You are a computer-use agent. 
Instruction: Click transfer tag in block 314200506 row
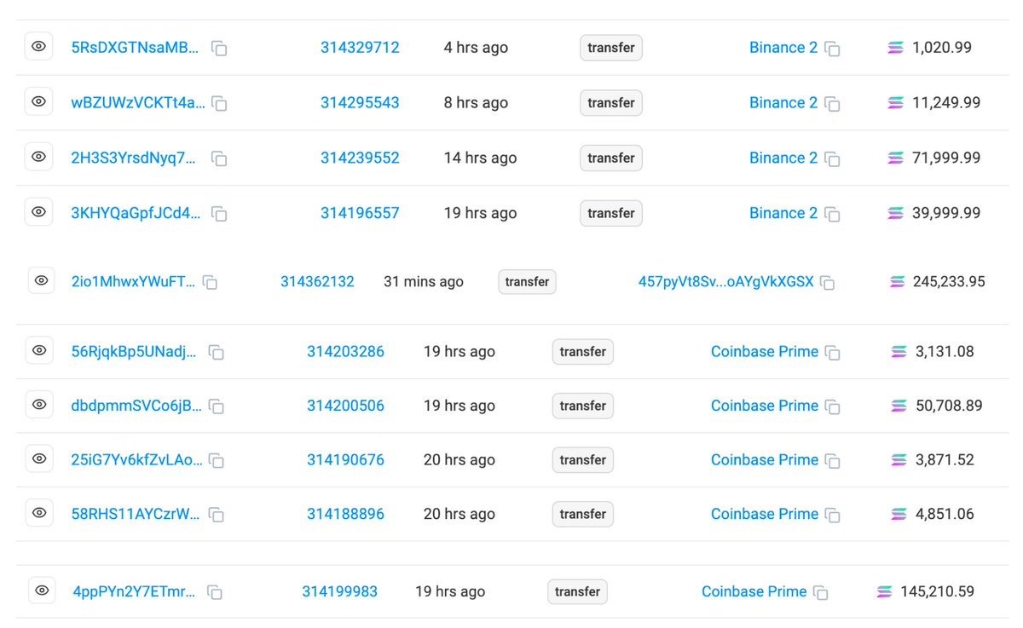(583, 406)
